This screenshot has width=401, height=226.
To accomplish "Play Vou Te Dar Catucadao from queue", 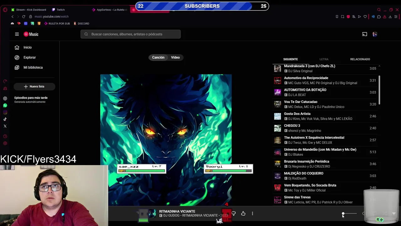I will click(x=326, y=104).
